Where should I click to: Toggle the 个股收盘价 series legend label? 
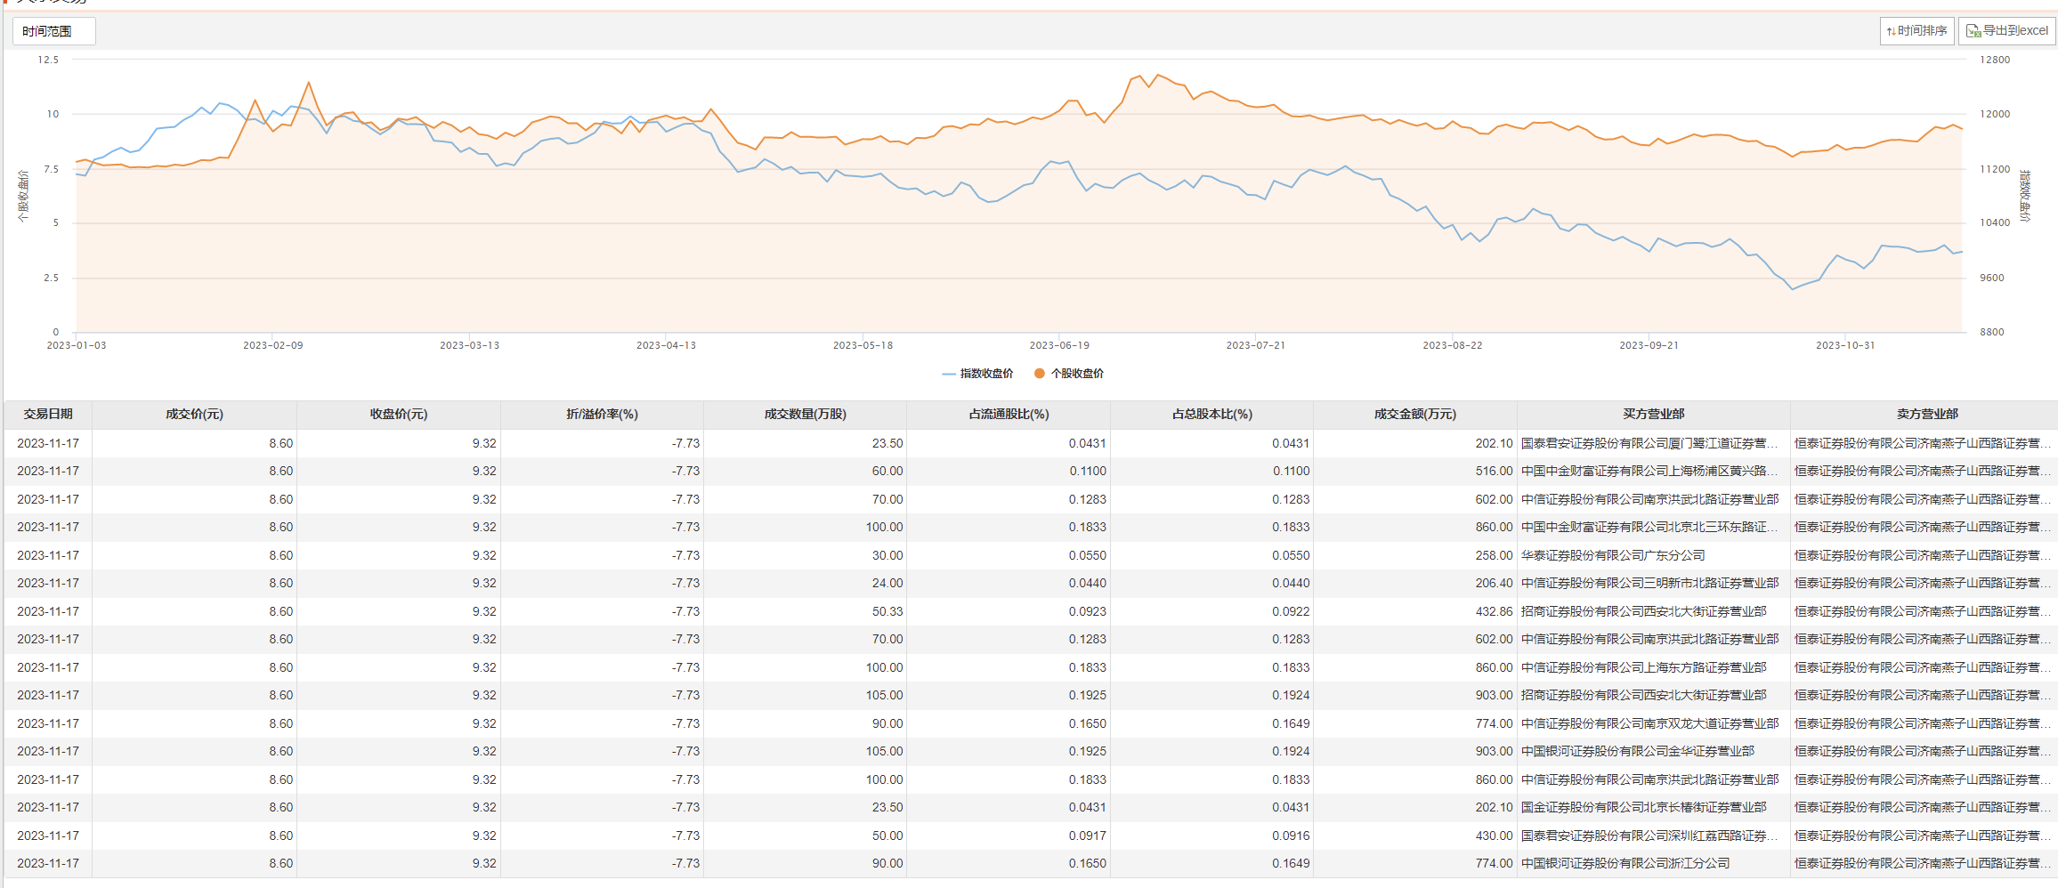1077,374
